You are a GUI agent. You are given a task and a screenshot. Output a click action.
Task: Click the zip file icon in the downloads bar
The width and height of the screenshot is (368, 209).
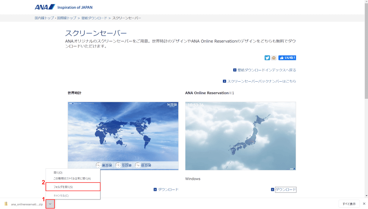[6, 204]
